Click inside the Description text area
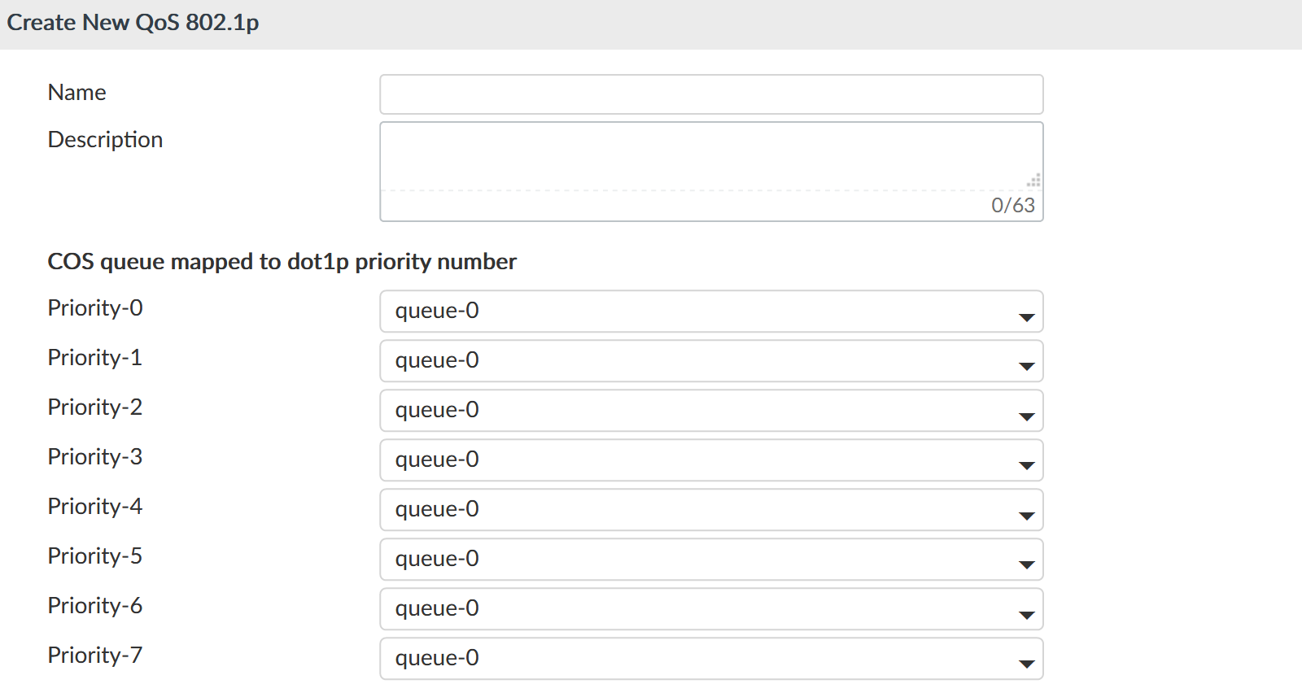 click(710, 156)
